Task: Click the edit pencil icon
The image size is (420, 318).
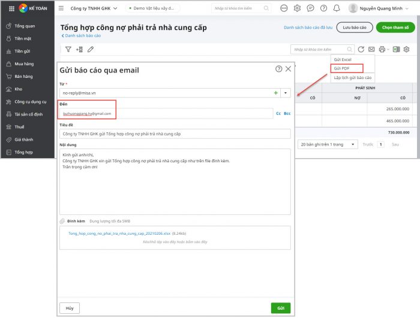Action: click(91, 49)
